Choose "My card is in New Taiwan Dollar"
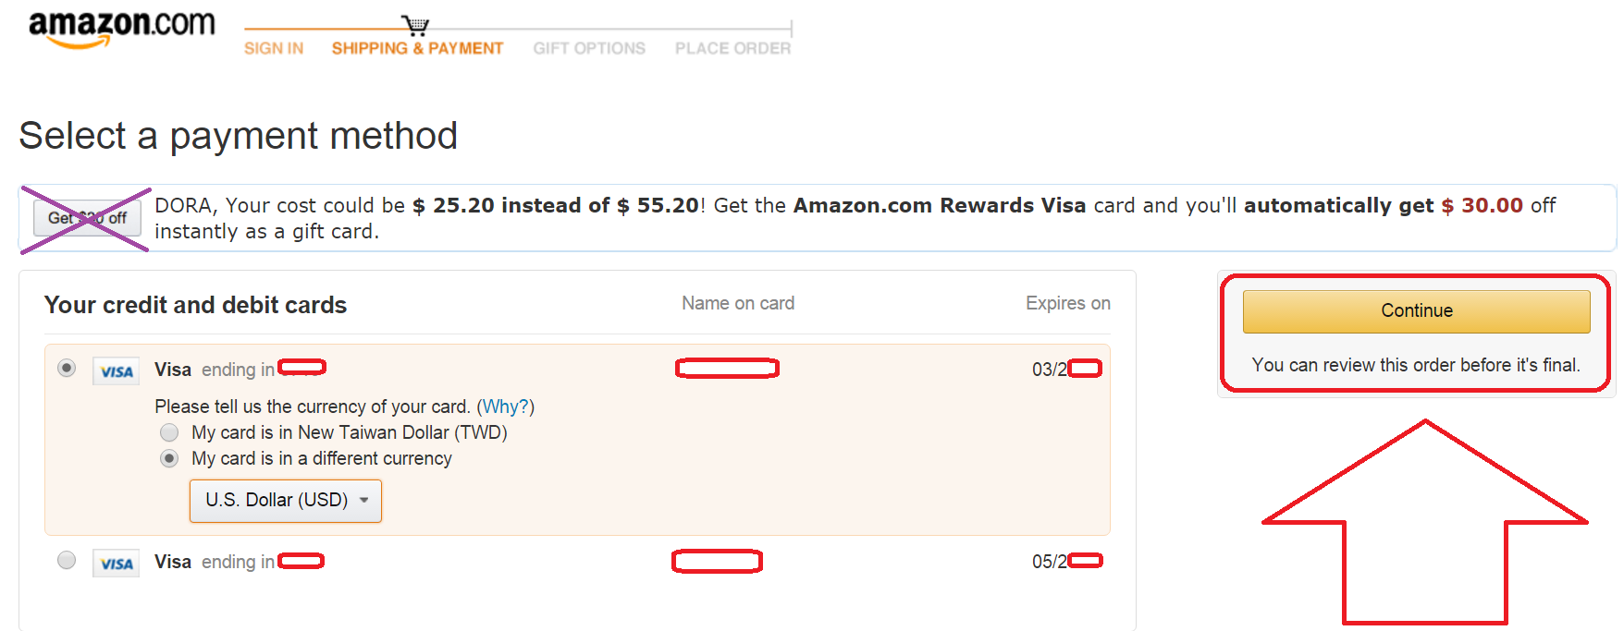Screen dimensions: 1624x631 click(169, 432)
